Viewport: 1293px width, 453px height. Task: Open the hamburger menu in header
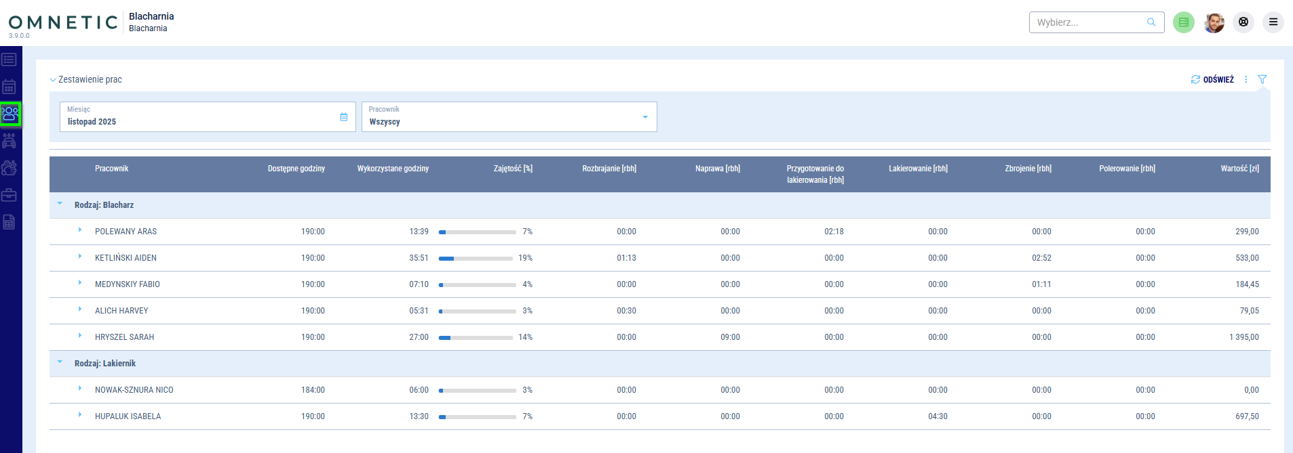[x=1273, y=22]
